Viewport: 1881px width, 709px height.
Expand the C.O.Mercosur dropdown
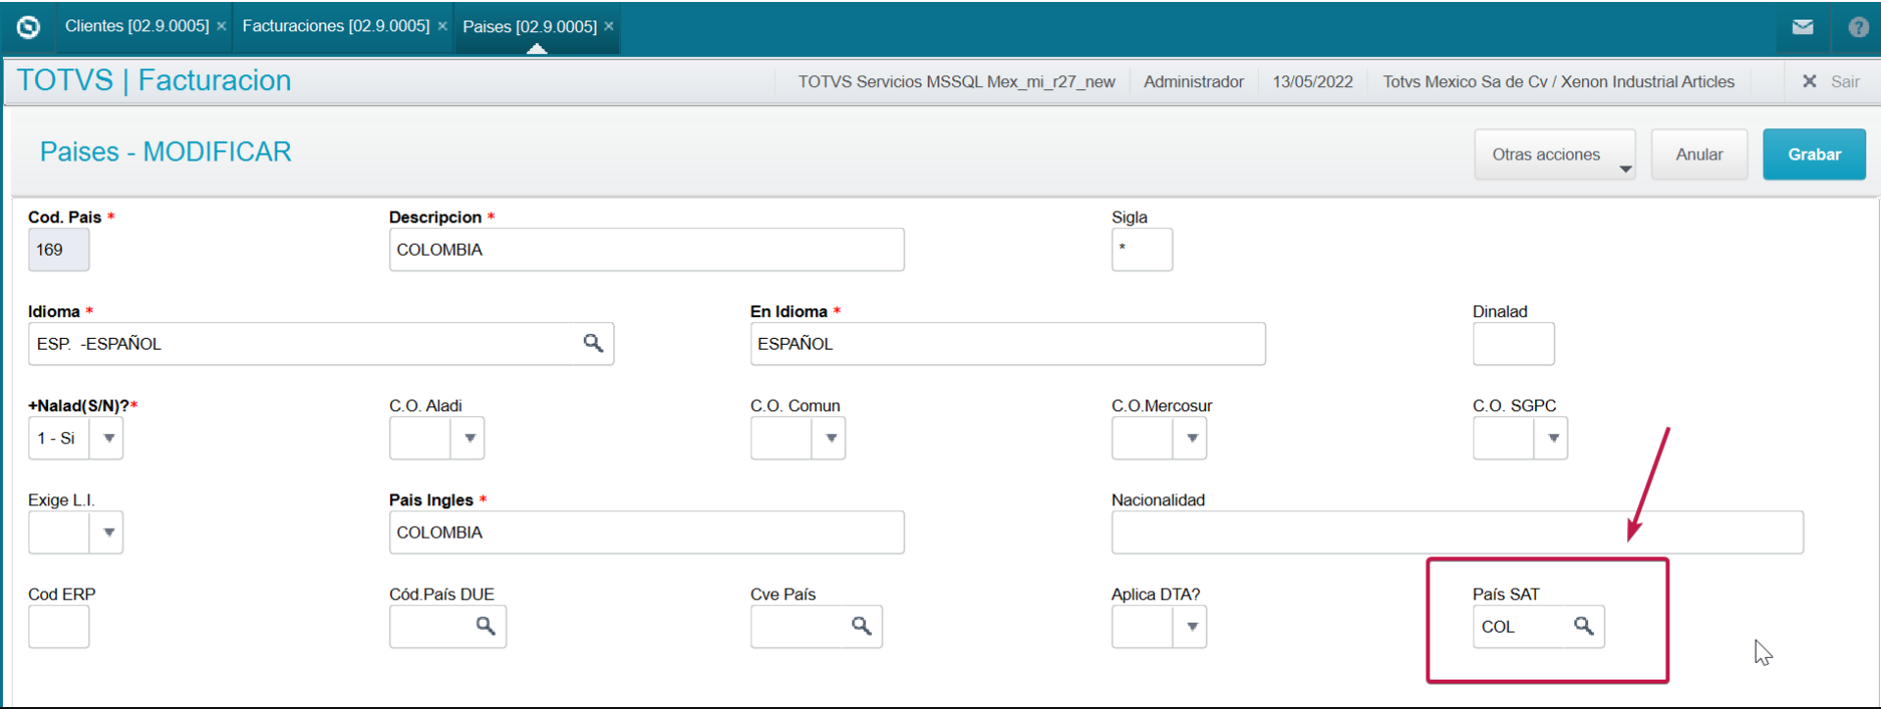[x=1192, y=438]
